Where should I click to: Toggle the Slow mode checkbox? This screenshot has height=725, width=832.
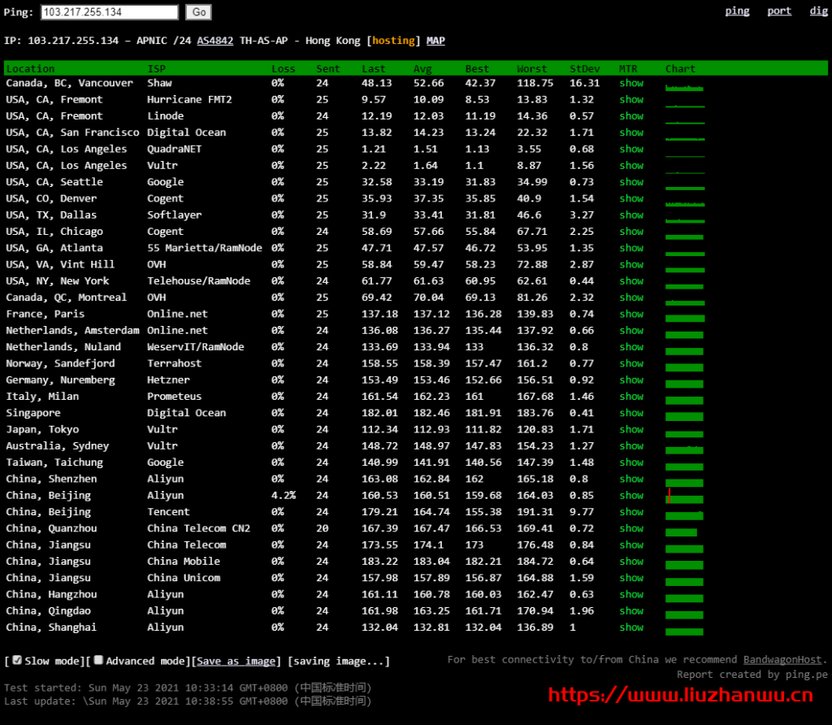(17, 661)
